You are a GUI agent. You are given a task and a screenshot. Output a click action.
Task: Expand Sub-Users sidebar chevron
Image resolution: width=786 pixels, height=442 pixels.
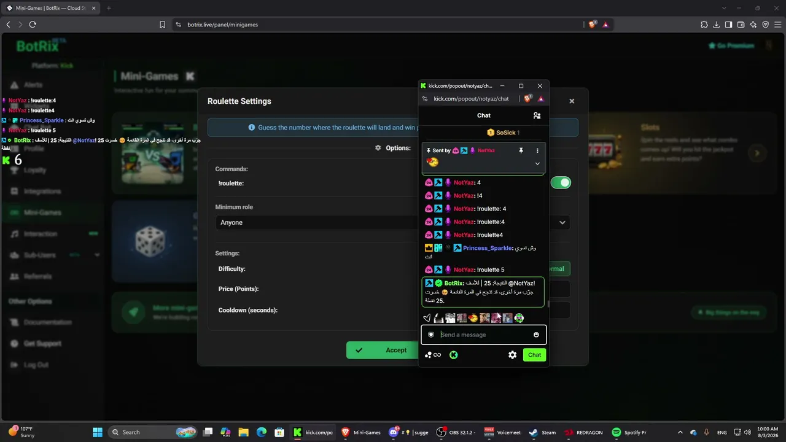pyautogui.click(x=97, y=255)
